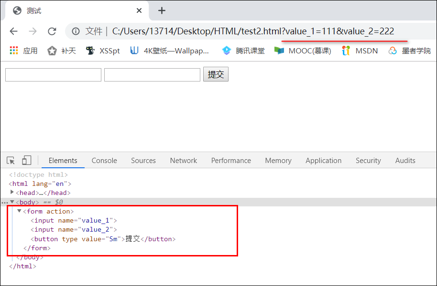Click the address bar URL

click(253, 31)
